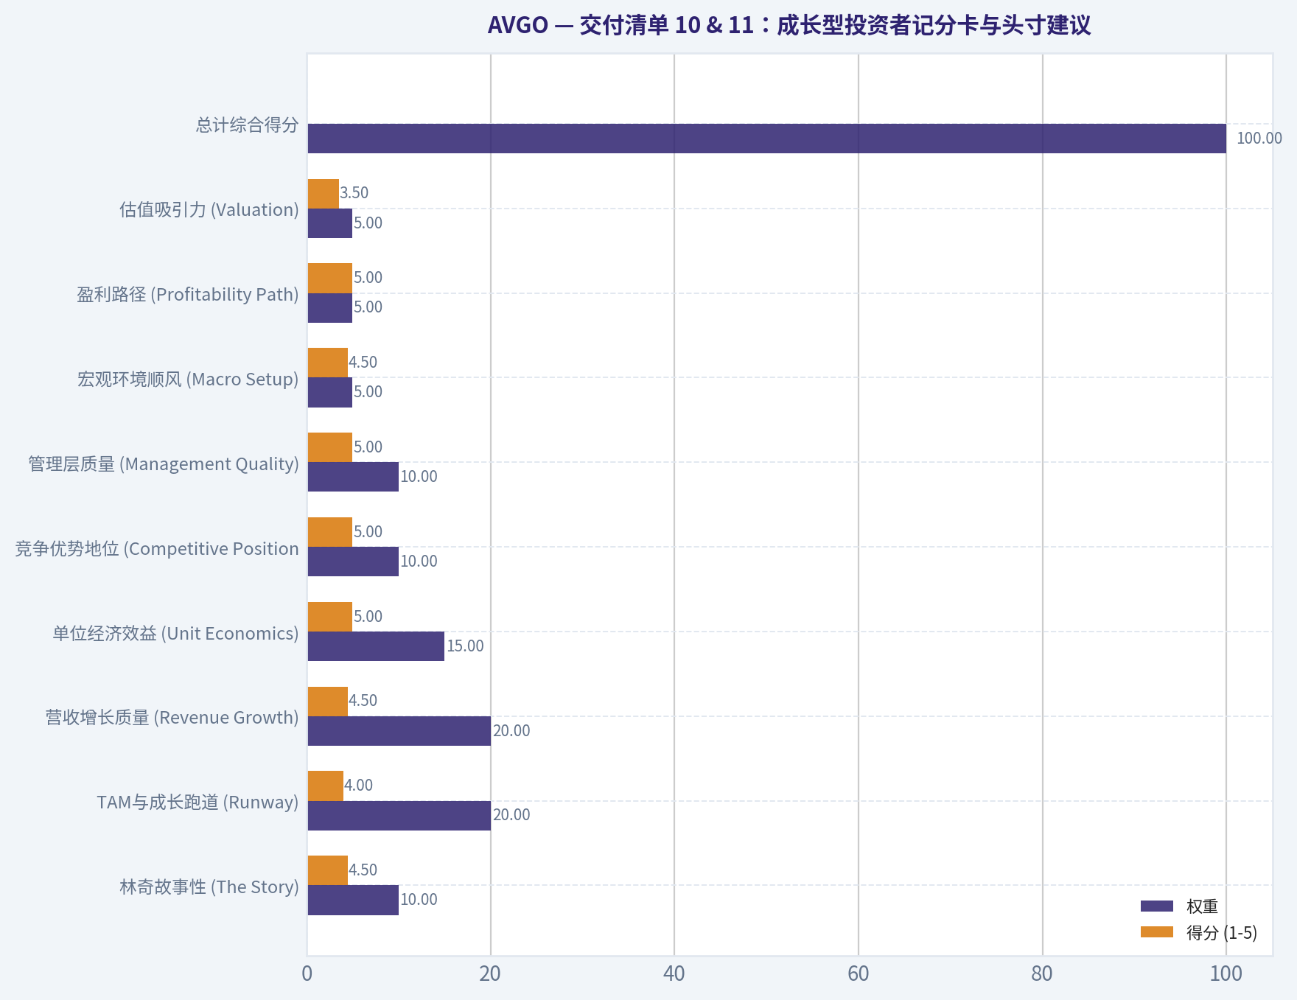Viewport: 1297px width, 1000px height.
Task: Select the 竞争优势地位 (Competitive Position label
Action: (157, 548)
